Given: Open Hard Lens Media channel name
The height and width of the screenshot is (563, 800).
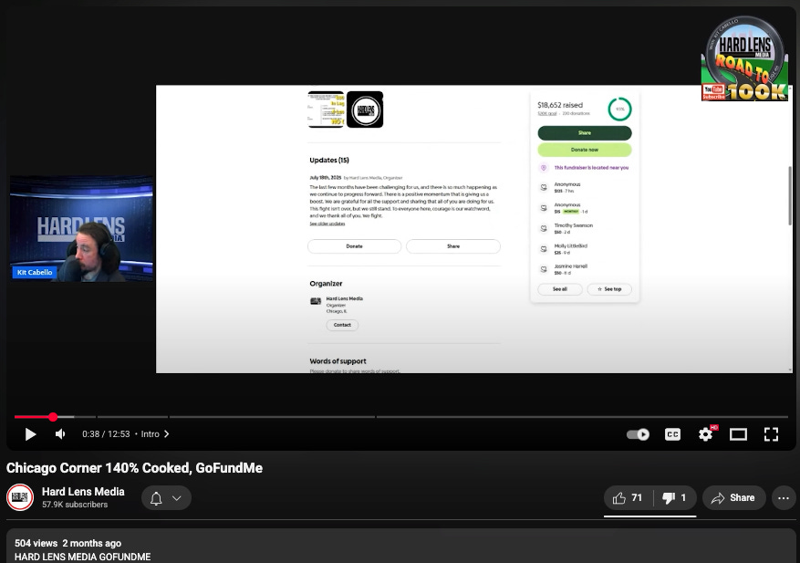Looking at the screenshot, I should pos(83,492).
